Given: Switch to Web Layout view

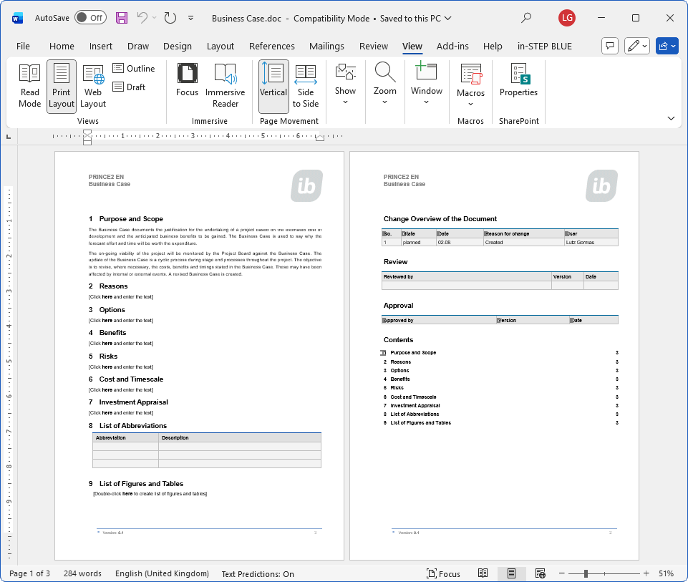Looking at the screenshot, I should [x=93, y=86].
